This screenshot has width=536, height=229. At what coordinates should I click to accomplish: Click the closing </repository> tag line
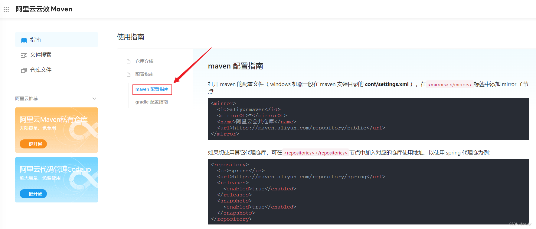point(231,219)
